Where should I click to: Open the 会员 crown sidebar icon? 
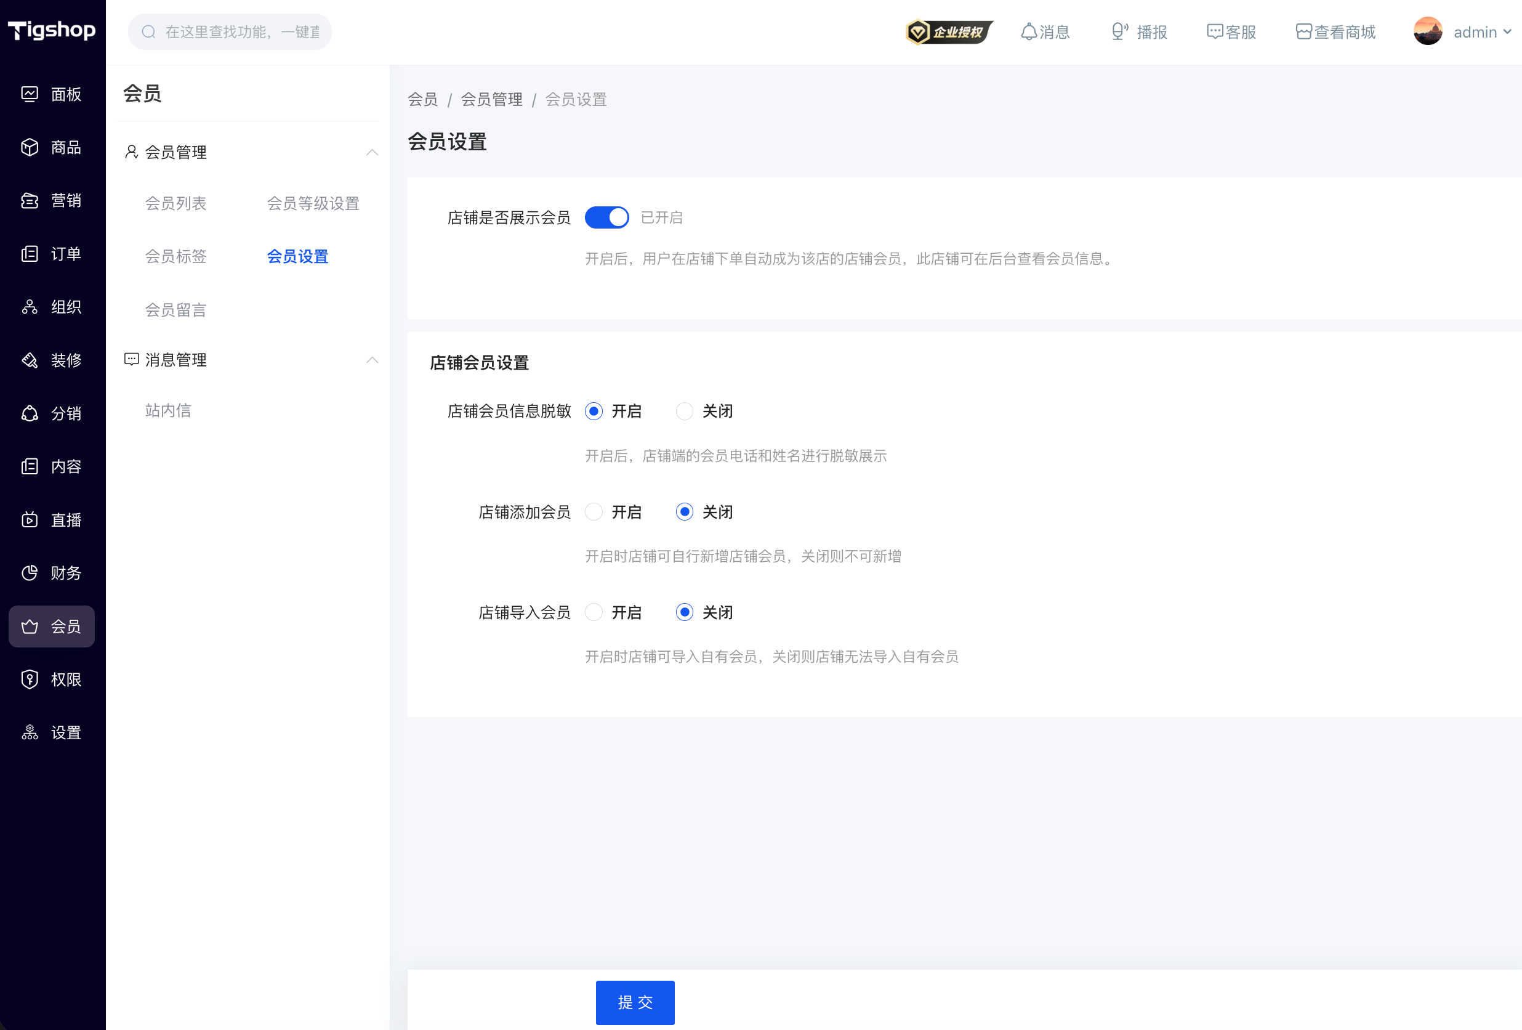point(30,627)
